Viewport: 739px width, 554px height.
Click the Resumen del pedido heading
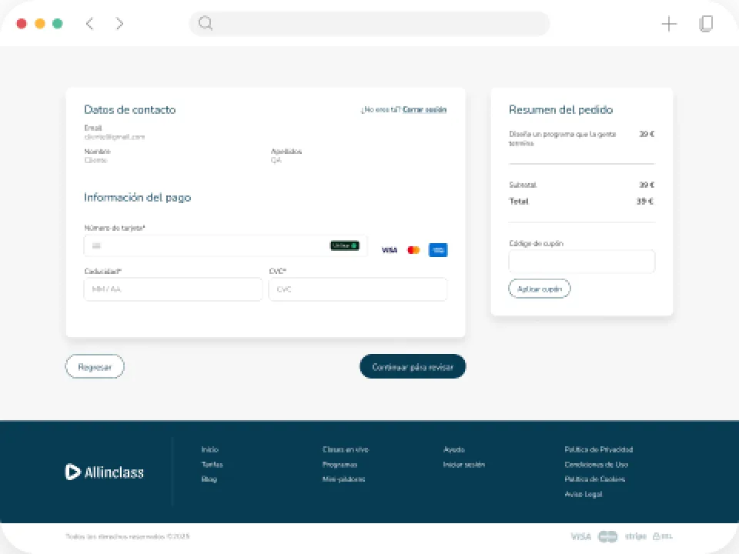click(x=561, y=110)
